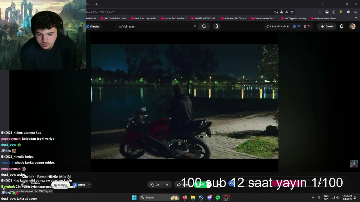Expand the Remix dropdown arrow
Viewport: 360px width, 202px height.
click(89, 185)
